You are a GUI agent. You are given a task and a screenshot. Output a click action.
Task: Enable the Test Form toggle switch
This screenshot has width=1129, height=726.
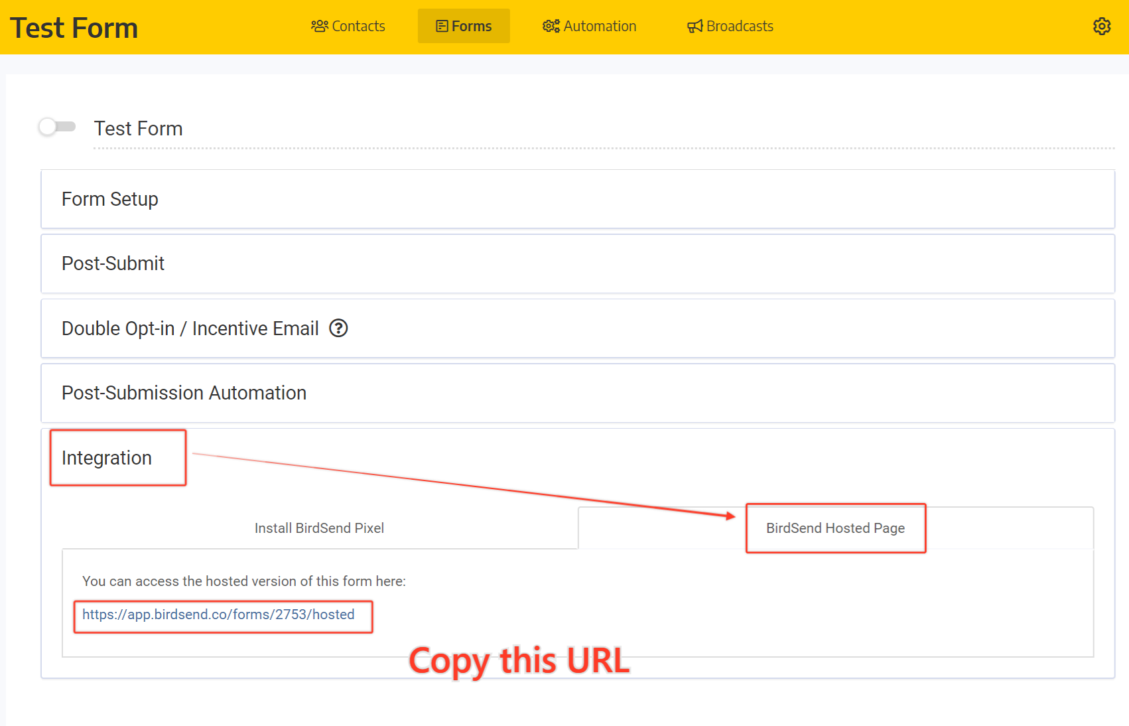[x=56, y=127]
